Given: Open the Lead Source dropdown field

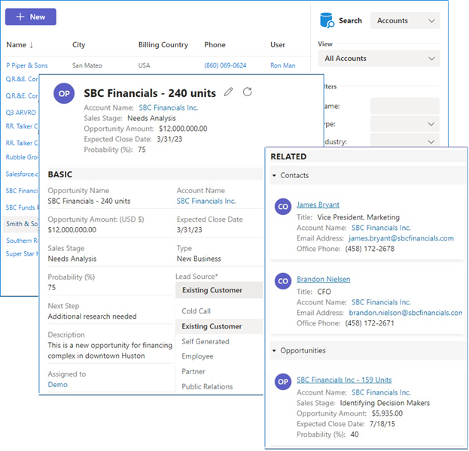Looking at the screenshot, I should tap(219, 290).
